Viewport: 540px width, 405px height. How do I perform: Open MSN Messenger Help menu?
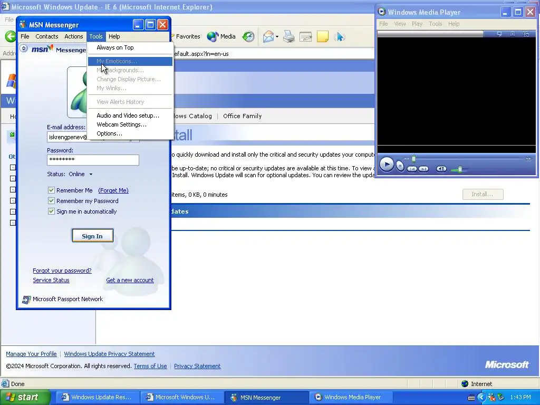114,36
